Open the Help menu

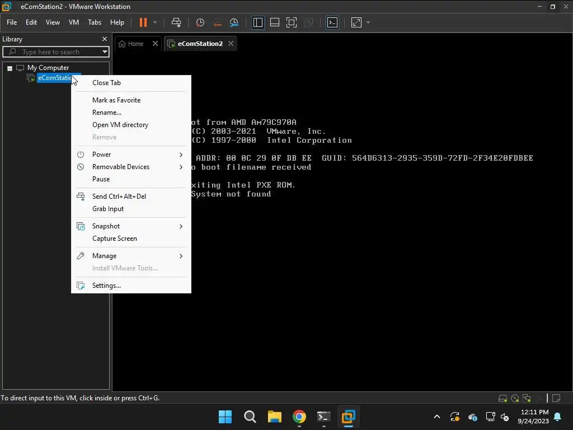pos(117,22)
